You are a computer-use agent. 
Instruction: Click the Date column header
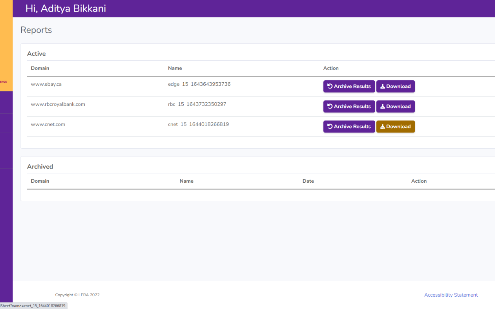pyautogui.click(x=308, y=181)
